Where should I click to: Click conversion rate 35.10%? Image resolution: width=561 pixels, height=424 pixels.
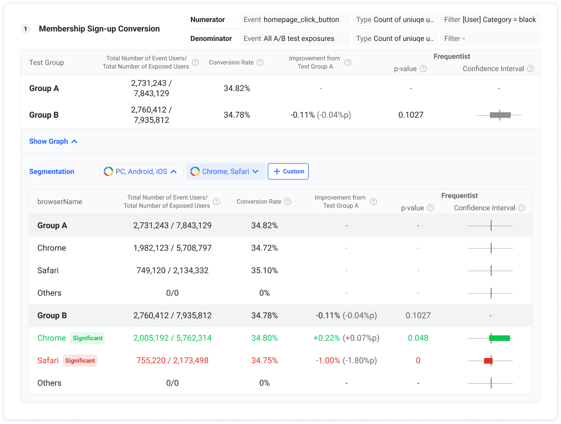click(265, 271)
